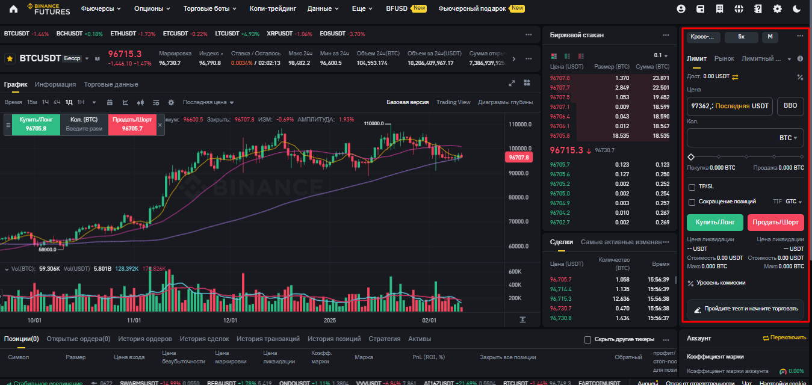Check Скрыть другие тикеры
This screenshot has height=385, width=812.
point(587,340)
